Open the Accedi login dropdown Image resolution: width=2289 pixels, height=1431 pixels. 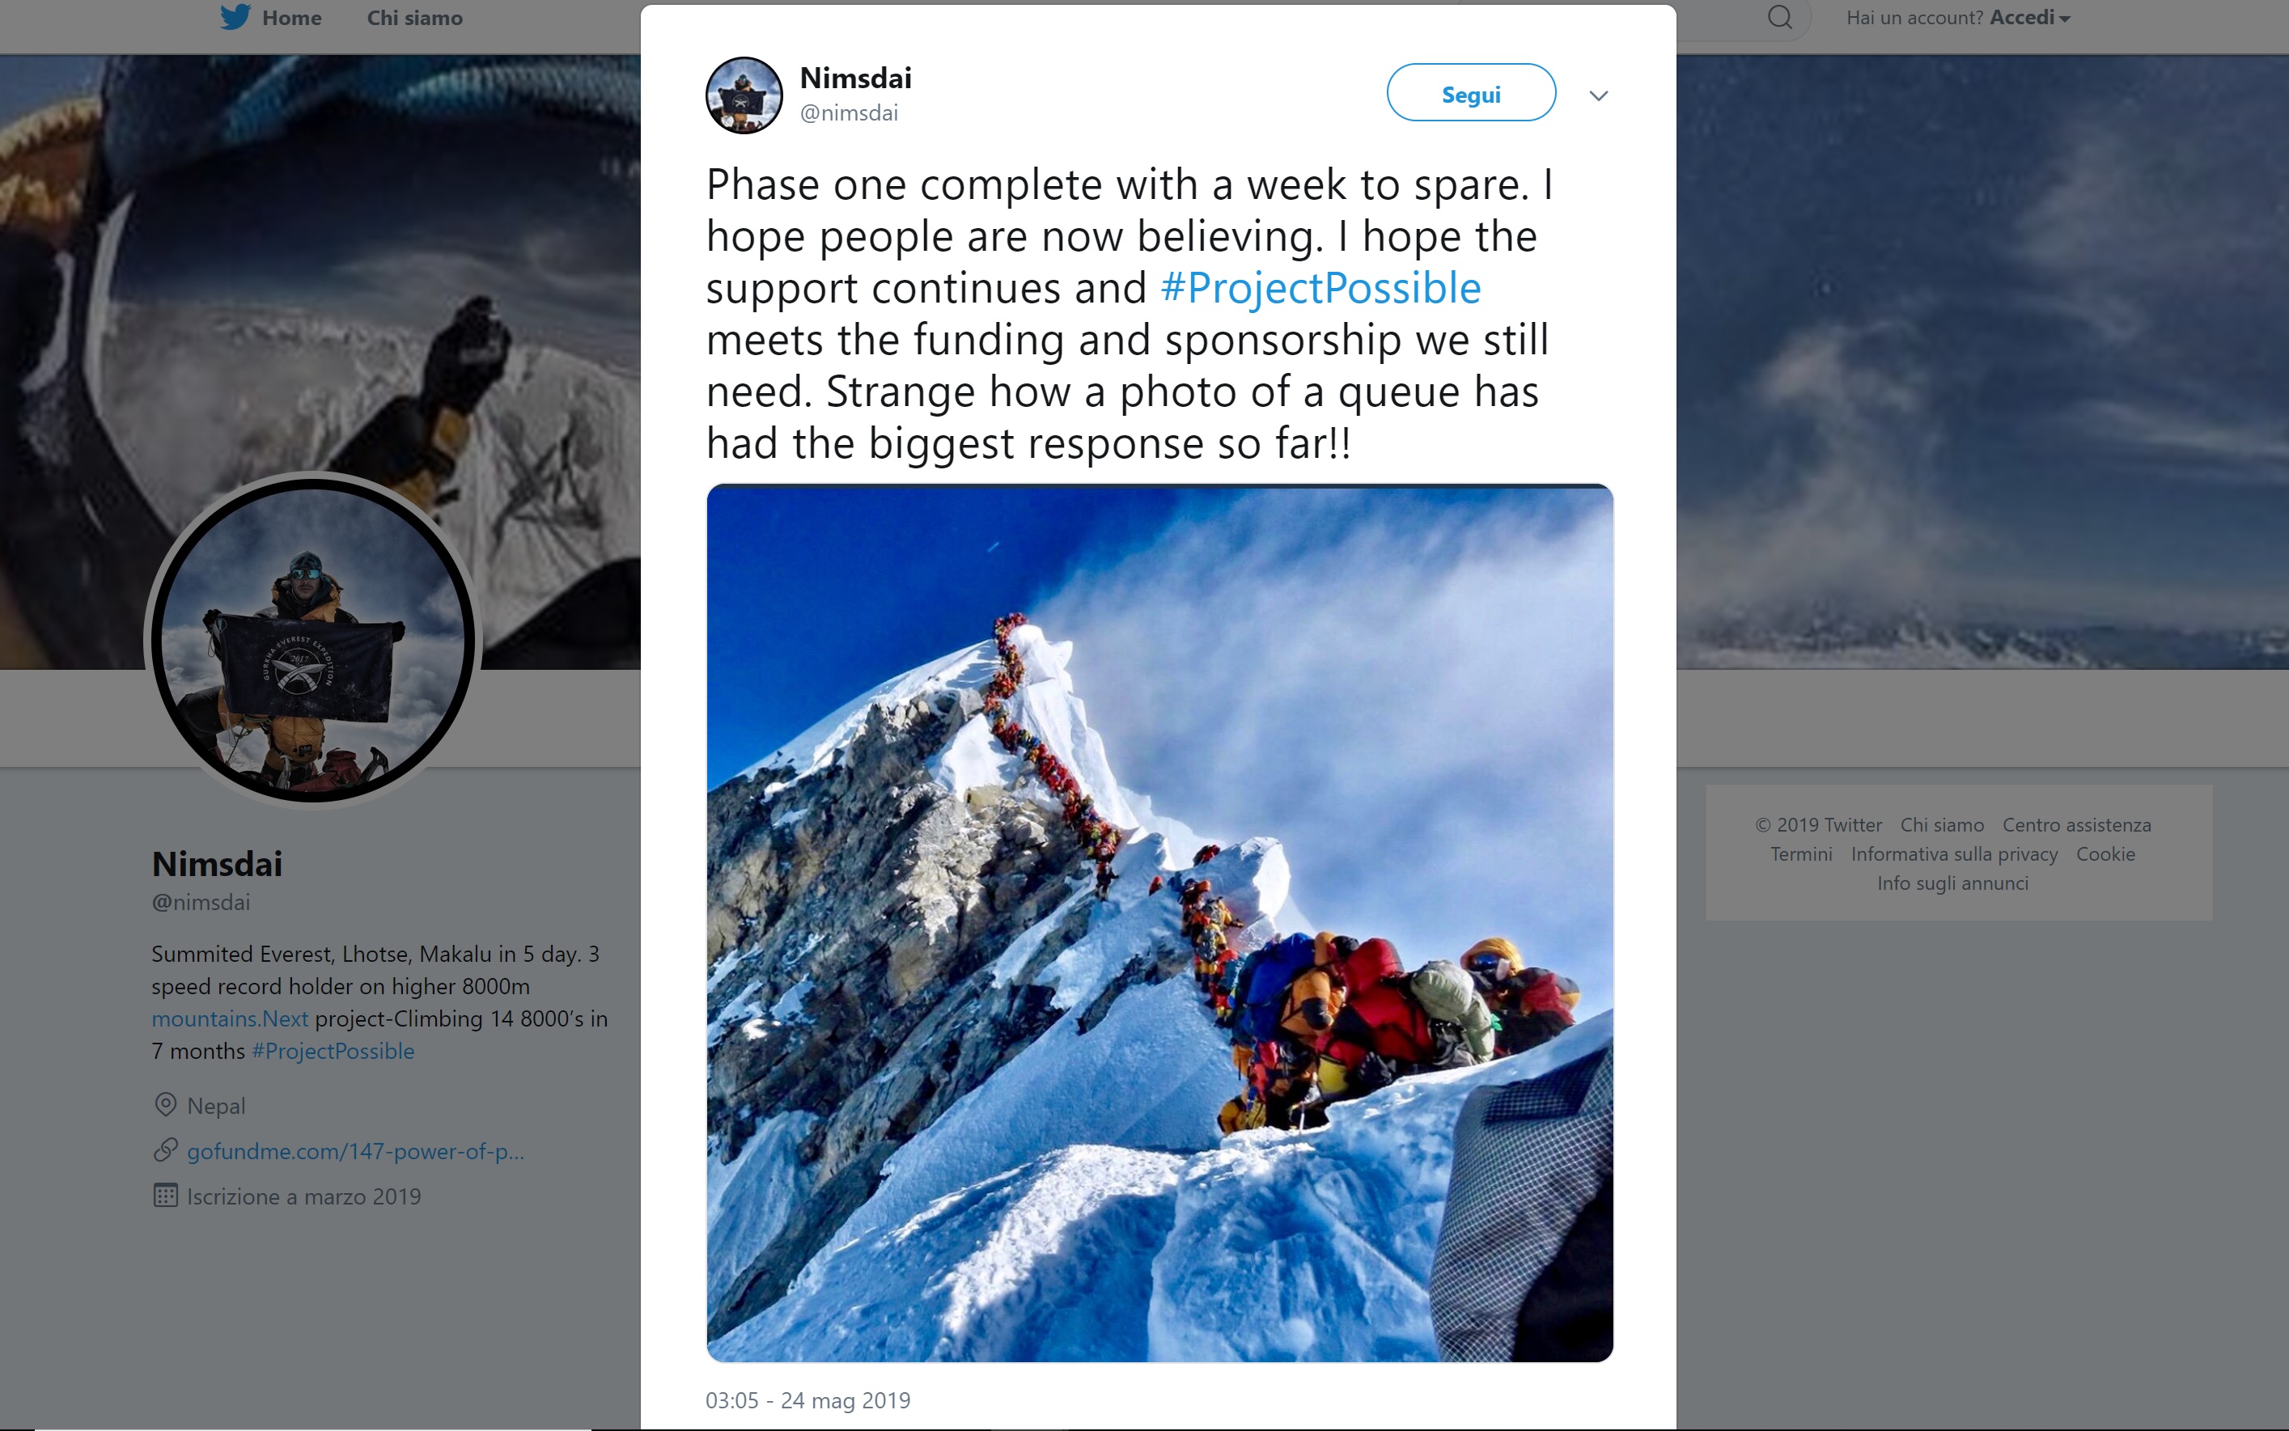pos(2029,17)
